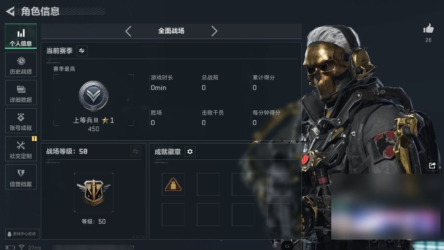Viewport: 444px width, 250px height.
Task: Select the 全面战场 mode title
Action: pyautogui.click(x=171, y=31)
